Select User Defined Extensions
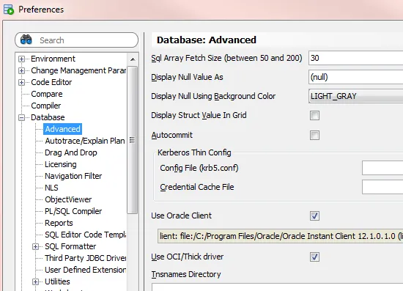This screenshot has height=291, width=403. point(85,270)
